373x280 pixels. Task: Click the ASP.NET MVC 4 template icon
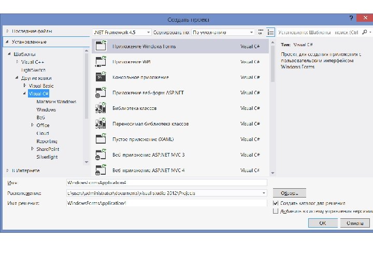[101, 170]
